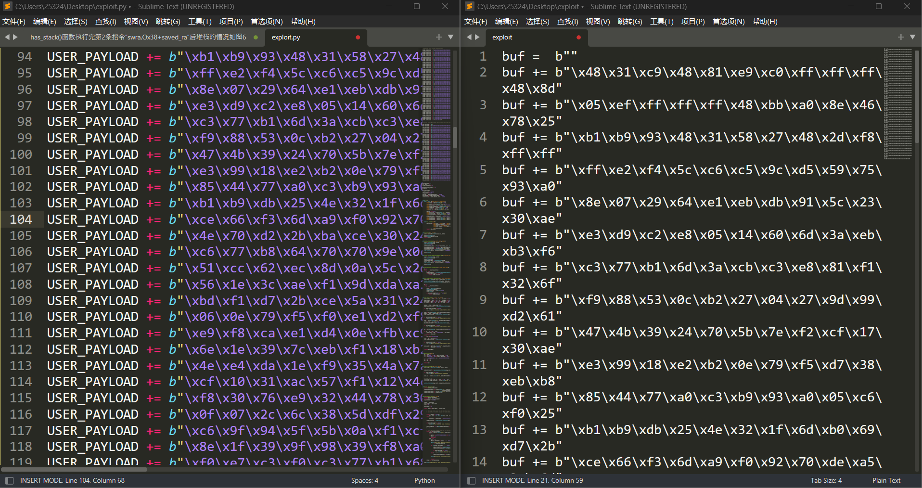Open 视图(V) menu in left window
Image resolution: width=922 pixels, height=488 pixels.
(136, 22)
